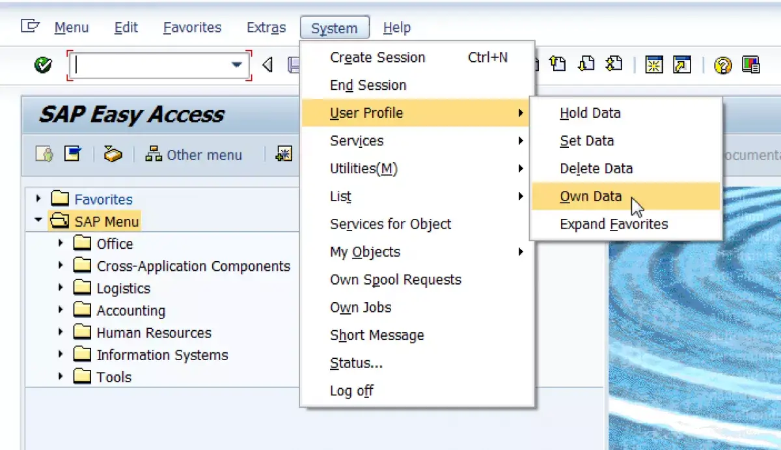
Task: Choose Create Session from System menu
Action: pyautogui.click(x=417, y=57)
